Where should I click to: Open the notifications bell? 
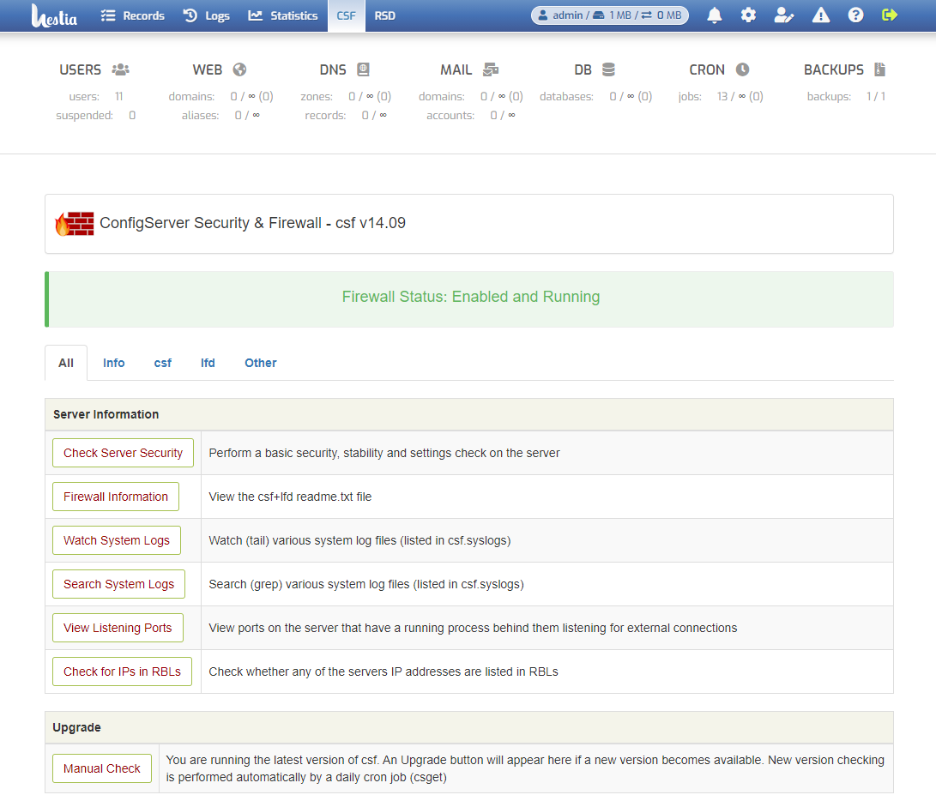click(x=714, y=15)
